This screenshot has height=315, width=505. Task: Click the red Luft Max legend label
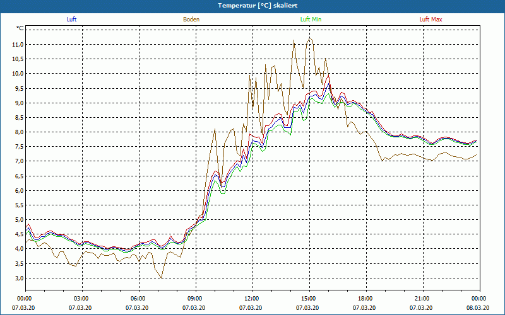click(431, 20)
